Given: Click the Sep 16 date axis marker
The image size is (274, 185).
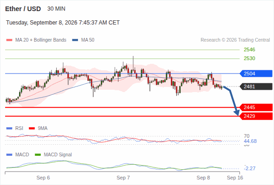Looking at the screenshot, I should 235,178.
